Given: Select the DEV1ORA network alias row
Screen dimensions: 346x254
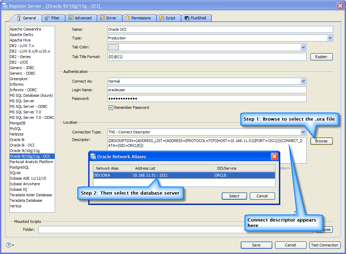Looking at the screenshot, I should pyautogui.click(x=184, y=175).
